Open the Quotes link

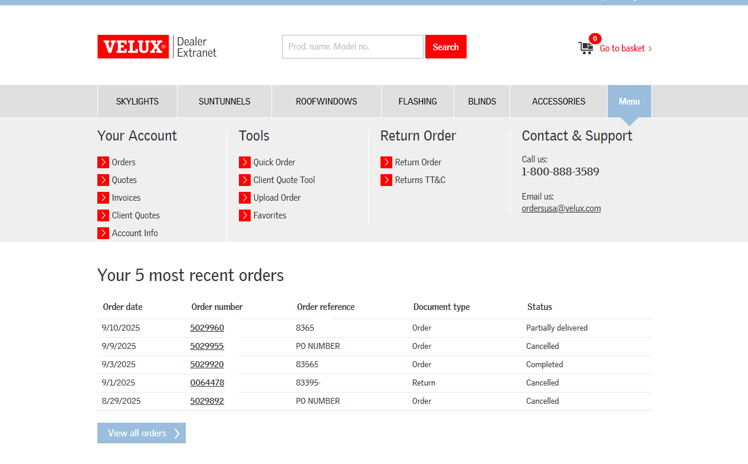124,180
